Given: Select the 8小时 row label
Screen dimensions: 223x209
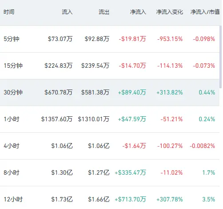Looking at the screenshot, I should click(x=12, y=172).
